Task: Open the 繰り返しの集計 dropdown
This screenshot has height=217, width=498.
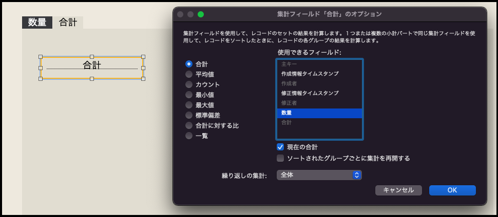Action: pyautogui.click(x=319, y=175)
